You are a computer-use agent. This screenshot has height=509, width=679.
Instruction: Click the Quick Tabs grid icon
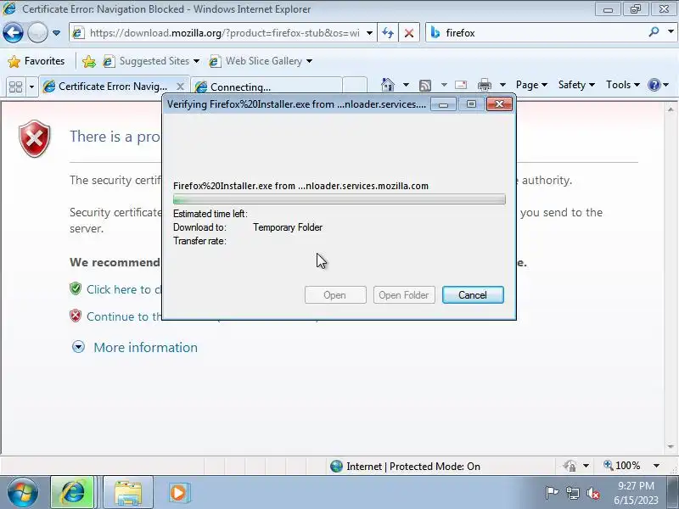(x=16, y=87)
